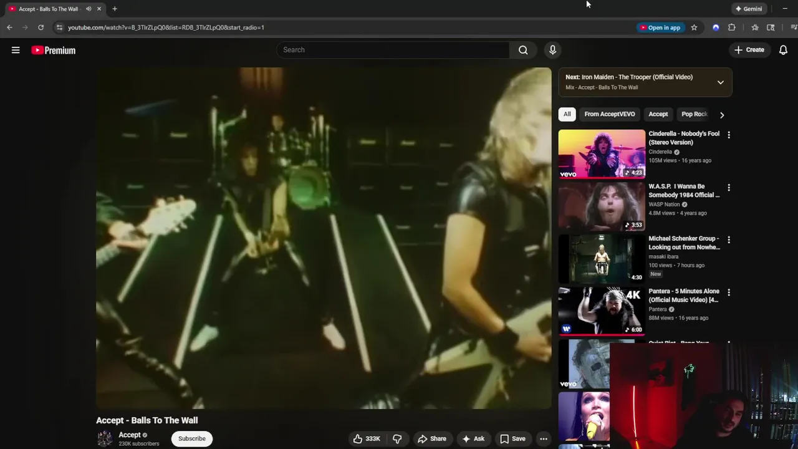Open Cinderella Nobody's Fool thumbnail
The image size is (798, 449).
(602, 153)
